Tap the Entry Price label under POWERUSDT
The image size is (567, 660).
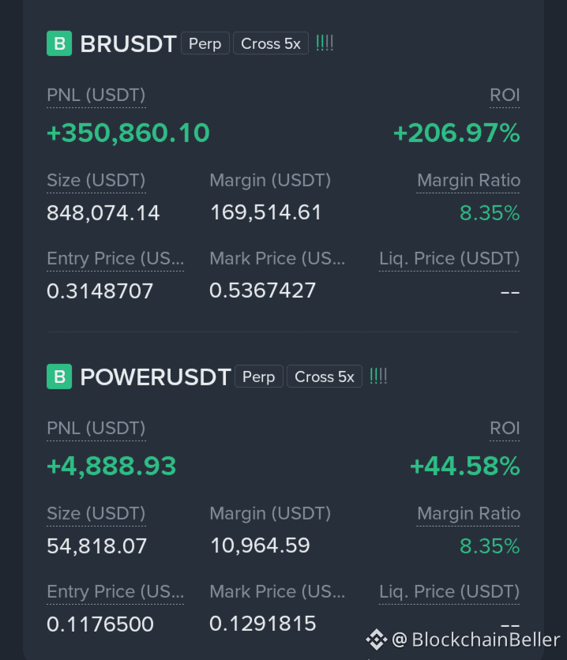tap(115, 592)
